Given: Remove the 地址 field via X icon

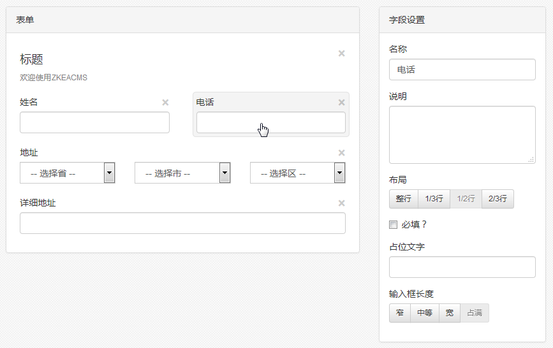Looking at the screenshot, I should [x=341, y=153].
